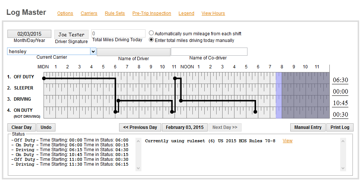Click the February 03, 2015 button
361x182 pixels.
pos(185,127)
